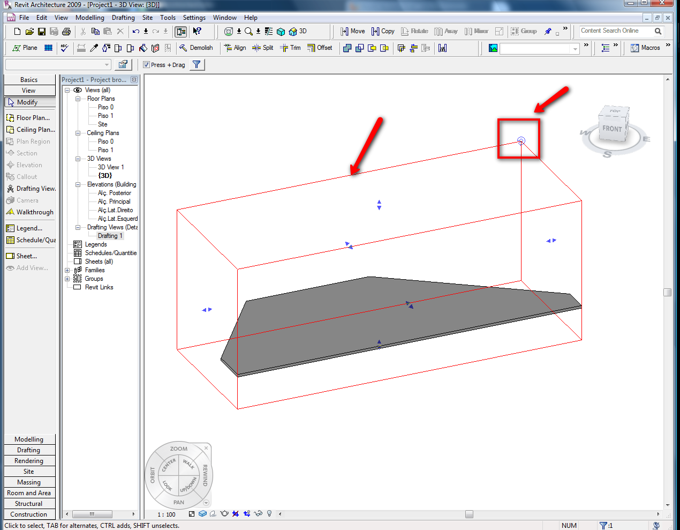
Task: Click the Pin position pushpin icon
Action: (548, 32)
